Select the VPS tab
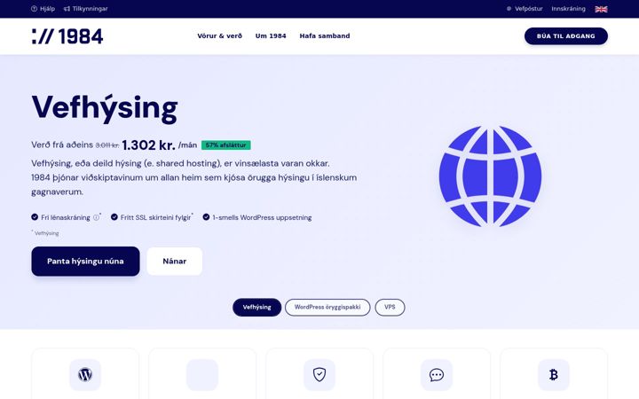This screenshot has width=639, height=399. pyautogui.click(x=390, y=308)
